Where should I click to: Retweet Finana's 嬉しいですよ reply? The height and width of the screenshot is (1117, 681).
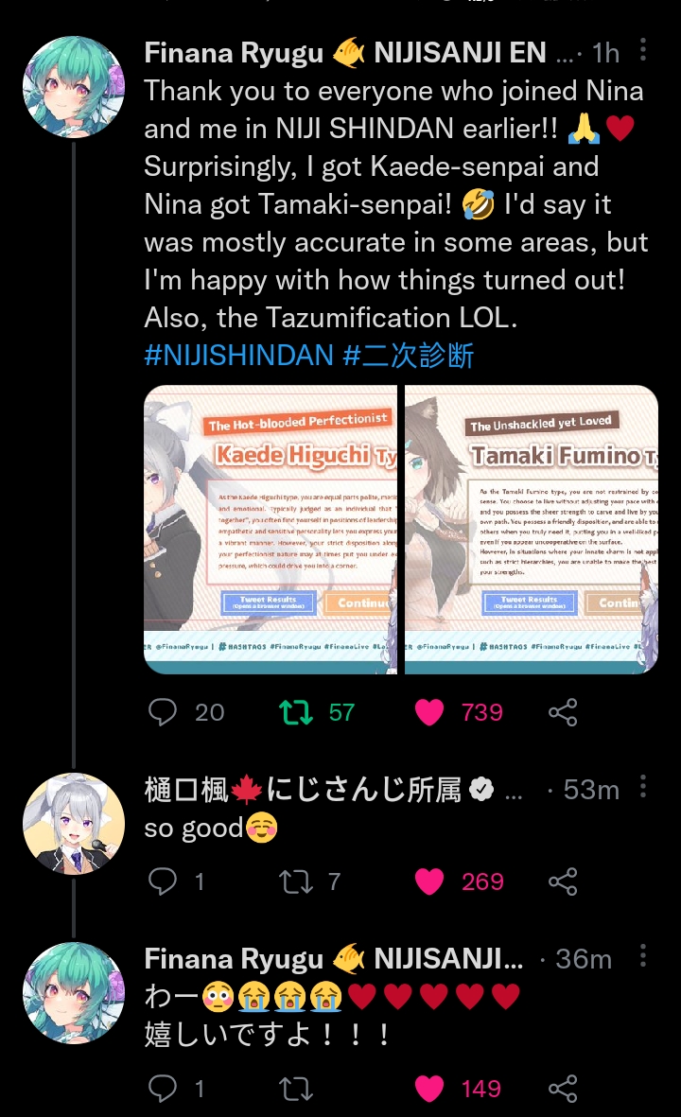(296, 1088)
